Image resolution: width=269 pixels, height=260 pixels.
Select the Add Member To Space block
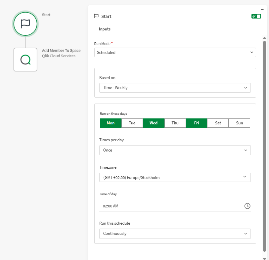[25, 60]
